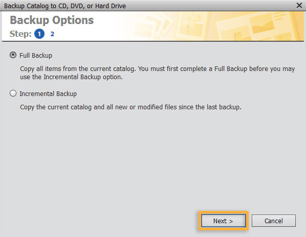Click the Backup Options heading
Screen dimensions: 306x237
click(x=52, y=20)
